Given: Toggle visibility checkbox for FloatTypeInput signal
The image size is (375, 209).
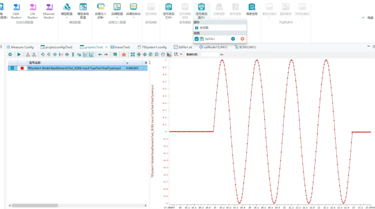Looking at the screenshot, I should [x=12, y=68].
